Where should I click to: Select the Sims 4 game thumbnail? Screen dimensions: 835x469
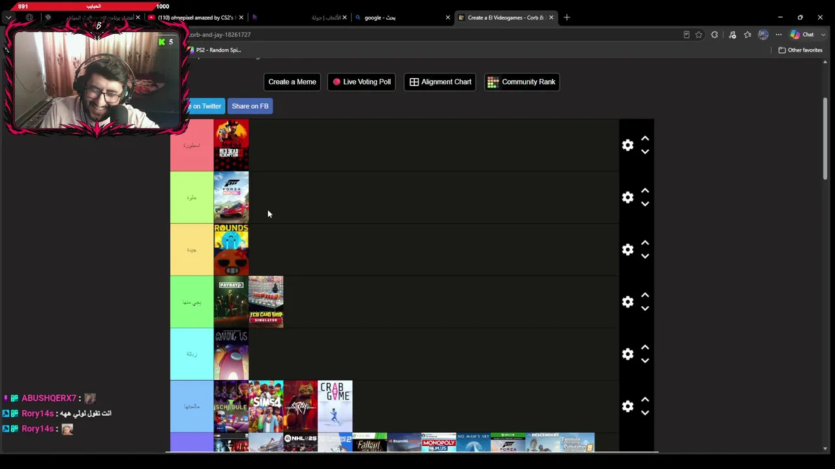266,406
